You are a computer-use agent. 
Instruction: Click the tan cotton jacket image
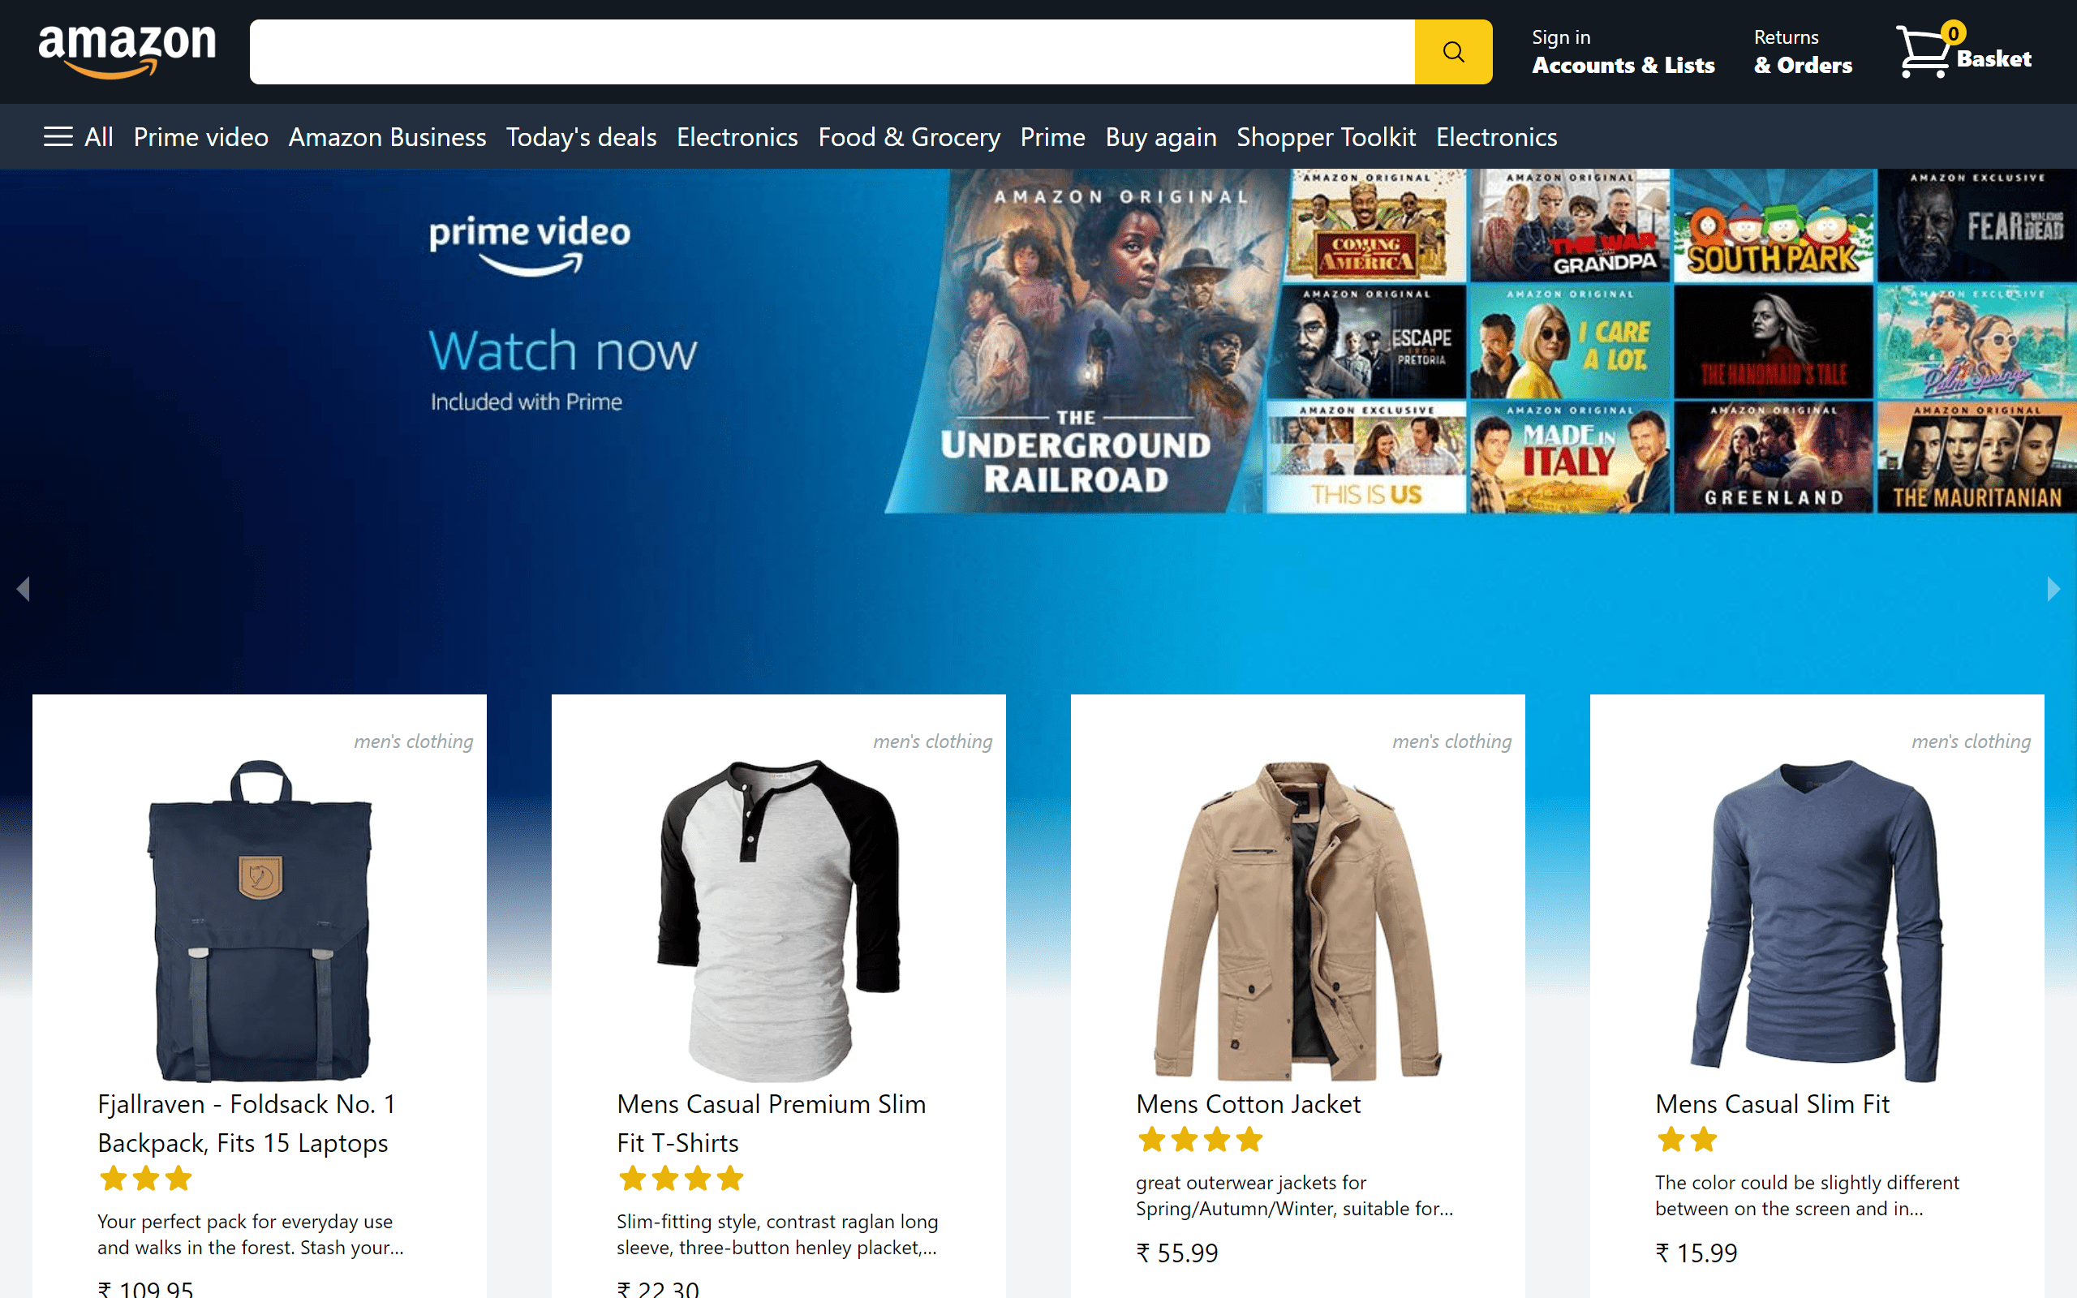click(x=1297, y=920)
